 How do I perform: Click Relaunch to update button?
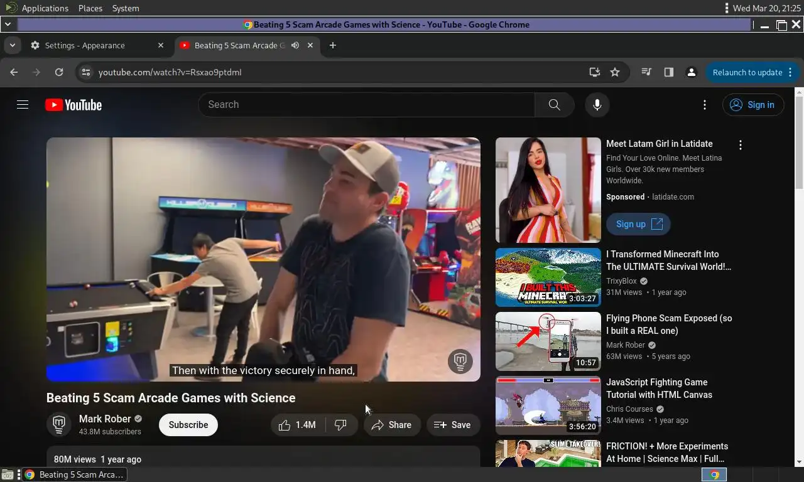752,72
